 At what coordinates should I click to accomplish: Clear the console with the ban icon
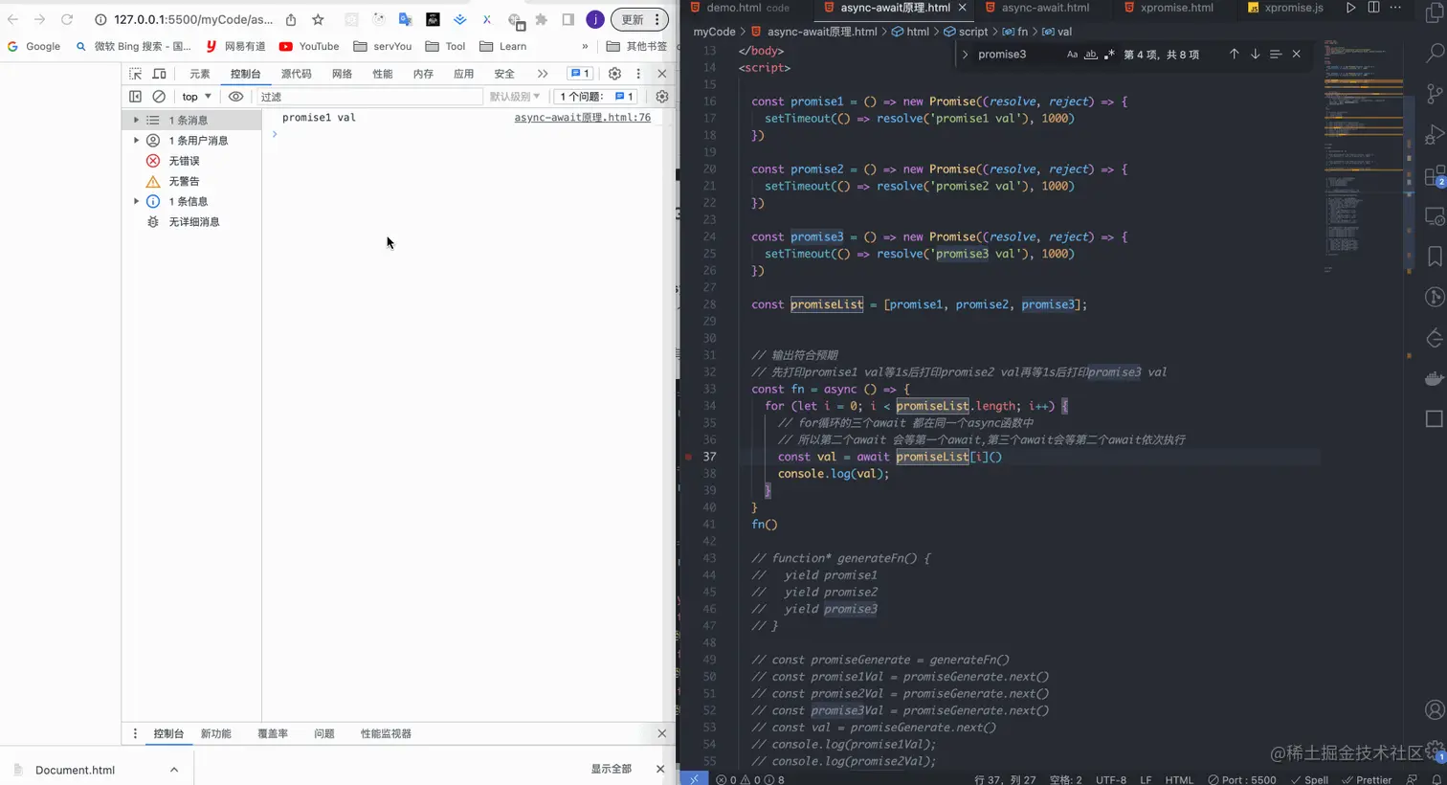pyautogui.click(x=159, y=97)
